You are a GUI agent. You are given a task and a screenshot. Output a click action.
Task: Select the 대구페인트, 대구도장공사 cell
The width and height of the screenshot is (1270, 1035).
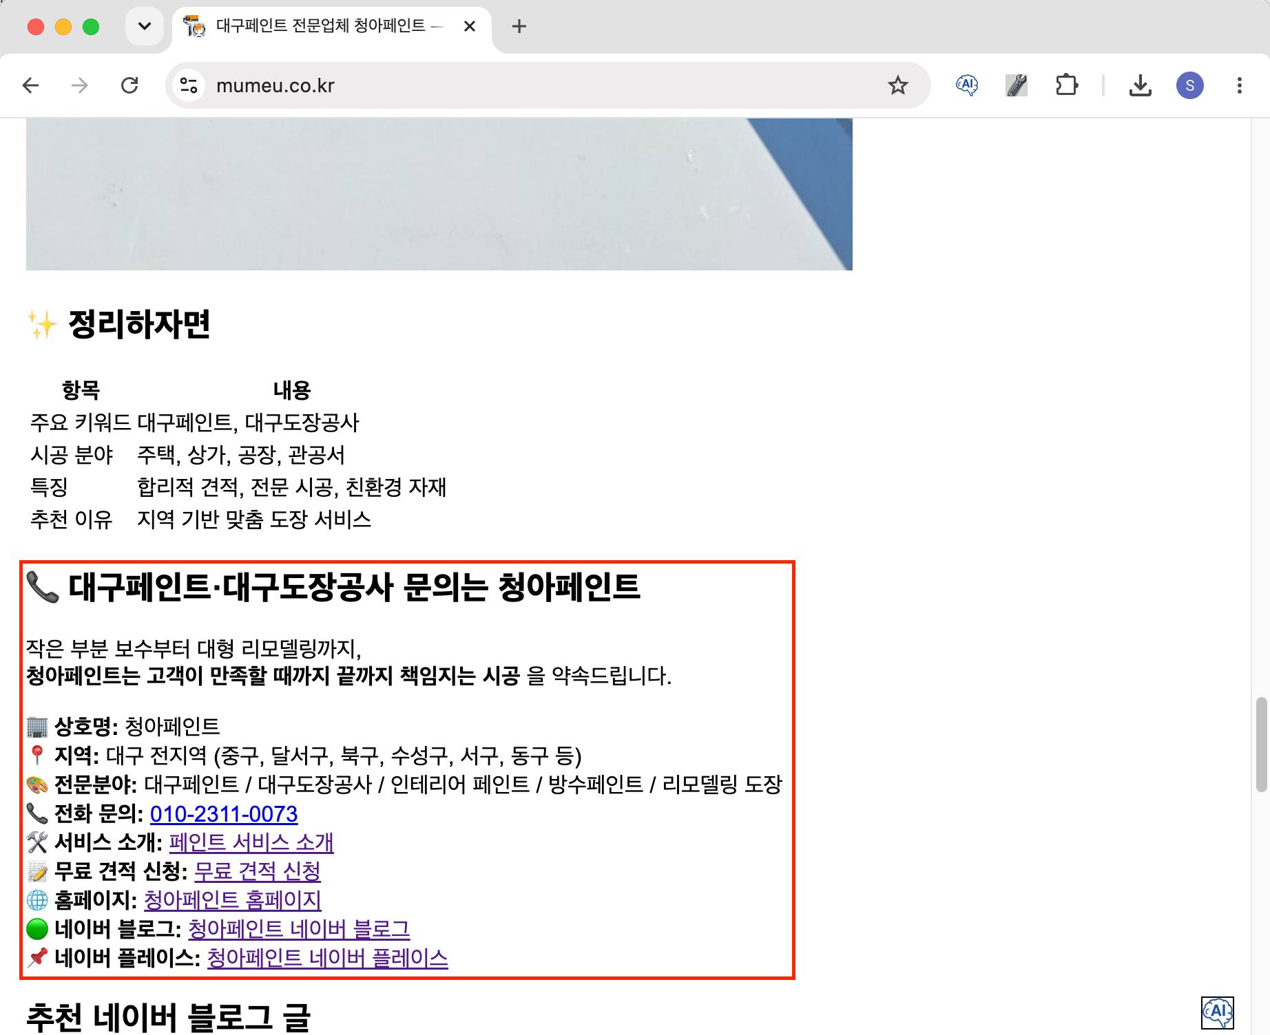[248, 423]
